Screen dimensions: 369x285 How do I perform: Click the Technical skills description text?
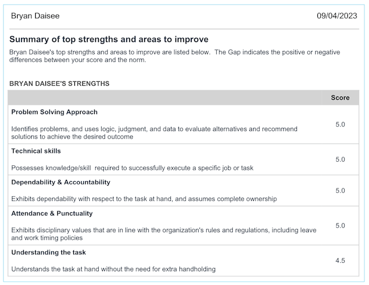132,167
